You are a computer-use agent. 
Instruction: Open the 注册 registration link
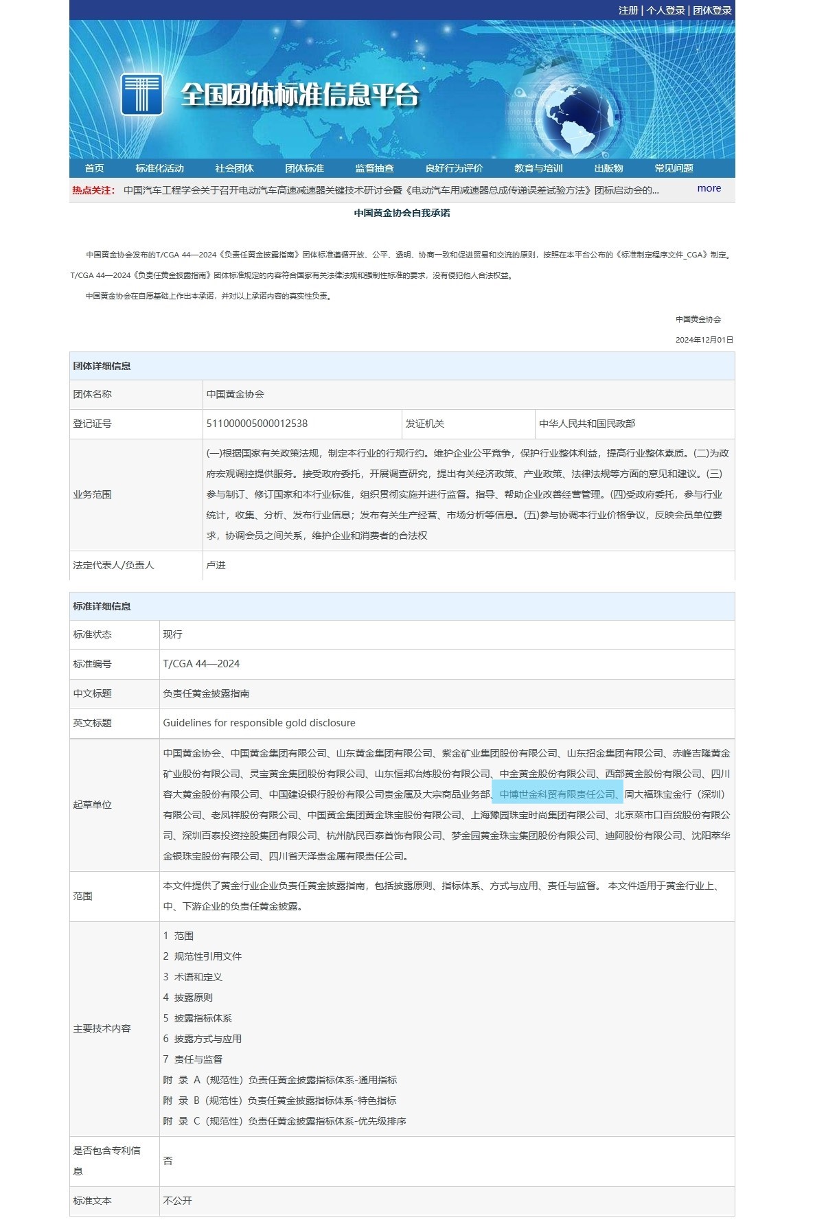628,10
